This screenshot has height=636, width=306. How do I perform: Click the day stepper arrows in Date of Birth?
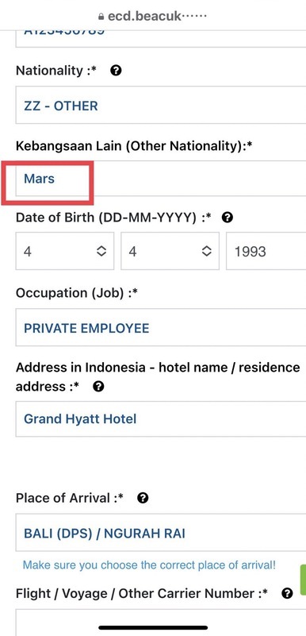[101, 251]
